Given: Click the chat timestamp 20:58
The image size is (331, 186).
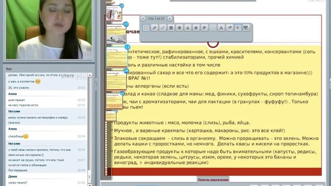Looking at the screenshot, I should click(x=81, y=170).
